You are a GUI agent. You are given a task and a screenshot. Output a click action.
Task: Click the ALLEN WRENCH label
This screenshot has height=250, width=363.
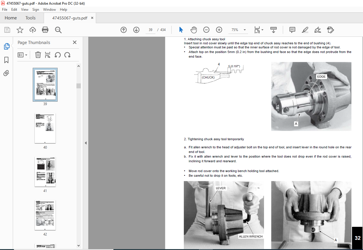(x=251, y=236)
